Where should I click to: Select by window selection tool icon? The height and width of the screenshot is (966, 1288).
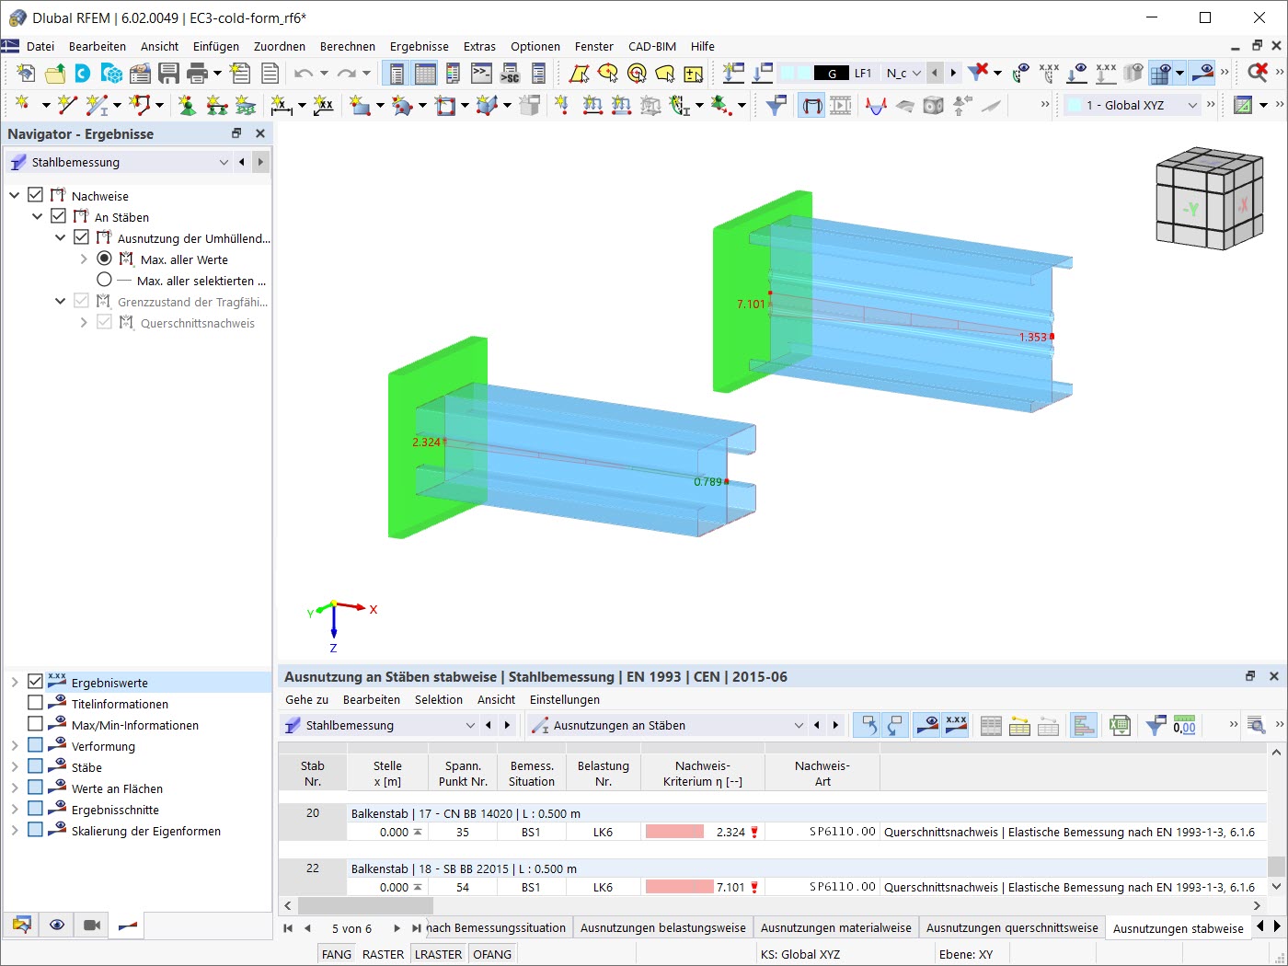579,74
